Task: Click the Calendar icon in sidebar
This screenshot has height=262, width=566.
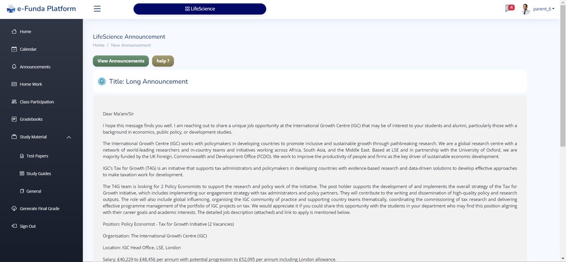Action: coord(14,49)
